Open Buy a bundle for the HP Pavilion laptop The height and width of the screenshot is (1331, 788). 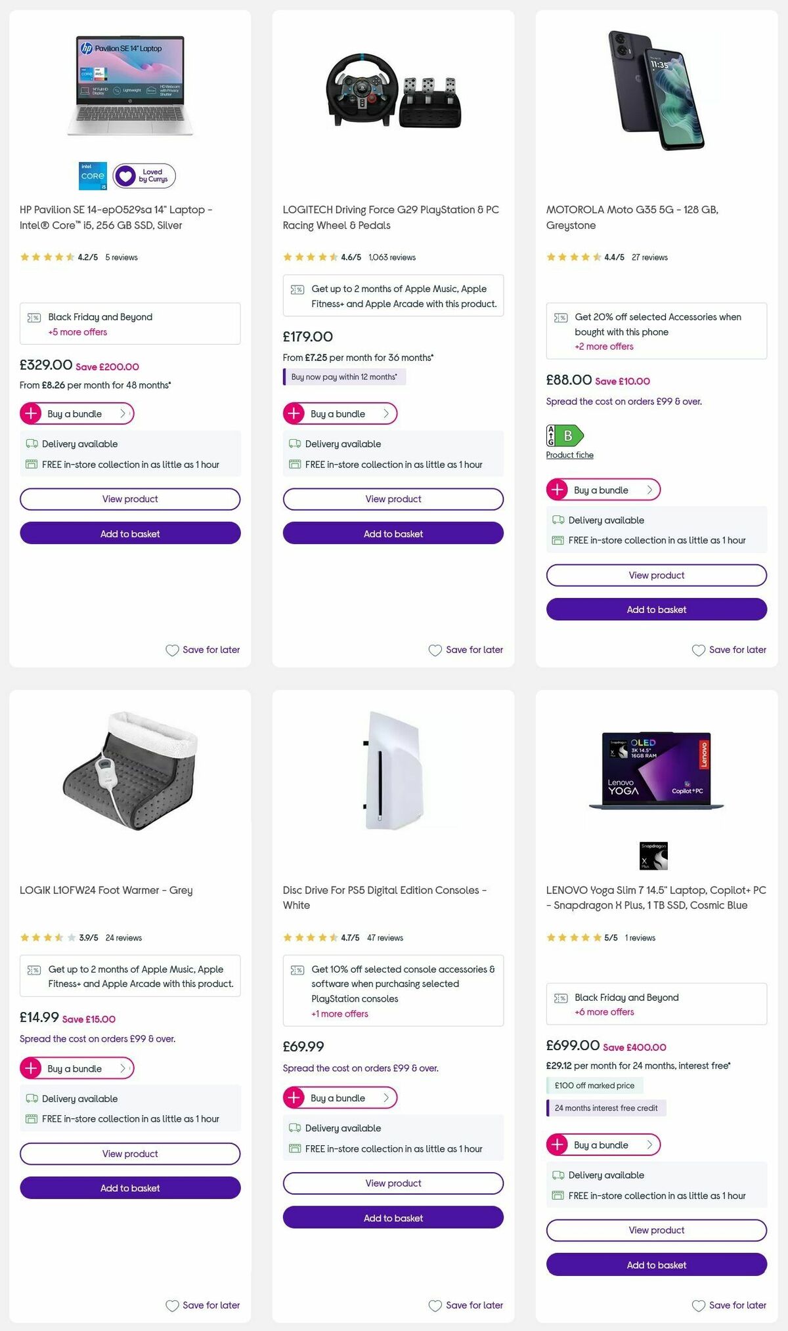click(x=76, y=413)
